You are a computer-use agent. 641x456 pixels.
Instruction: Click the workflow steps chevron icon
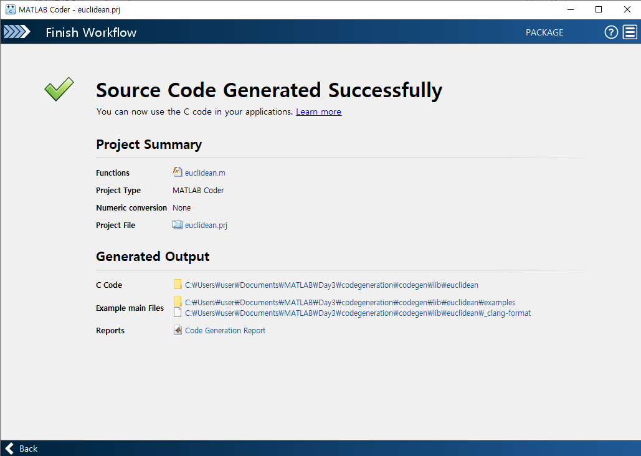click(17, 32)
